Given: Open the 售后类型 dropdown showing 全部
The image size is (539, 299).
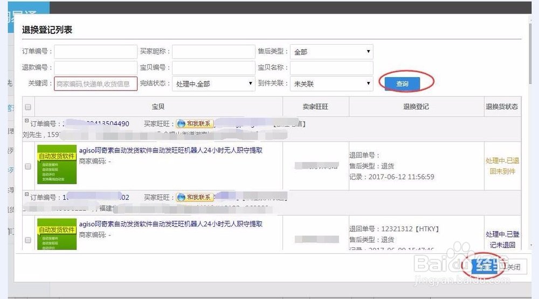Looking at the screenshot, I should coord(331,52).
